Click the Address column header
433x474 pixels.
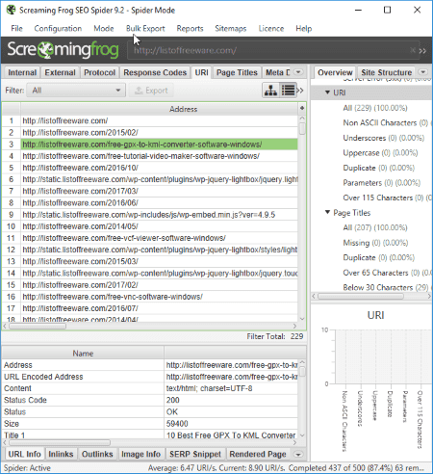pyautogui.click(x=183, y=109)
